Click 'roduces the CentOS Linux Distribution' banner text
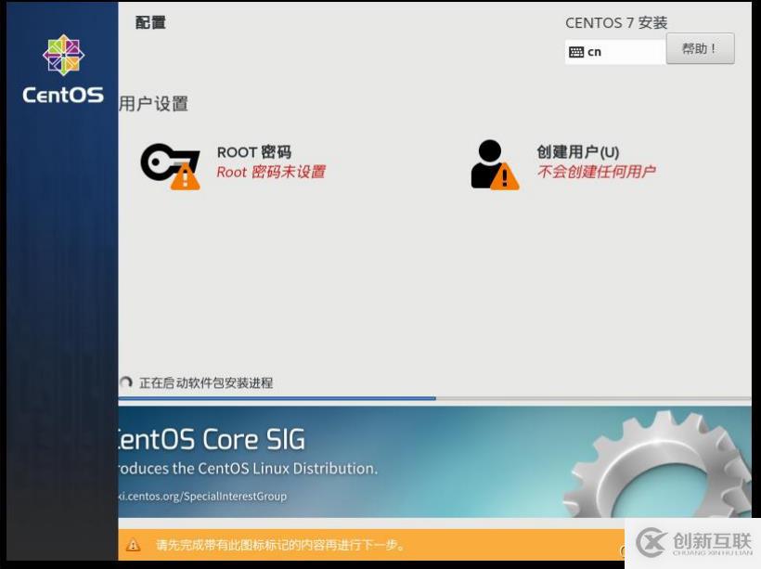This screenshot has height=569, width=761. point(248,469)
